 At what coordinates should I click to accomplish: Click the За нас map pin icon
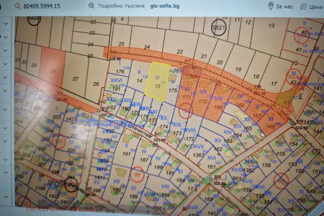coord(270,6)
